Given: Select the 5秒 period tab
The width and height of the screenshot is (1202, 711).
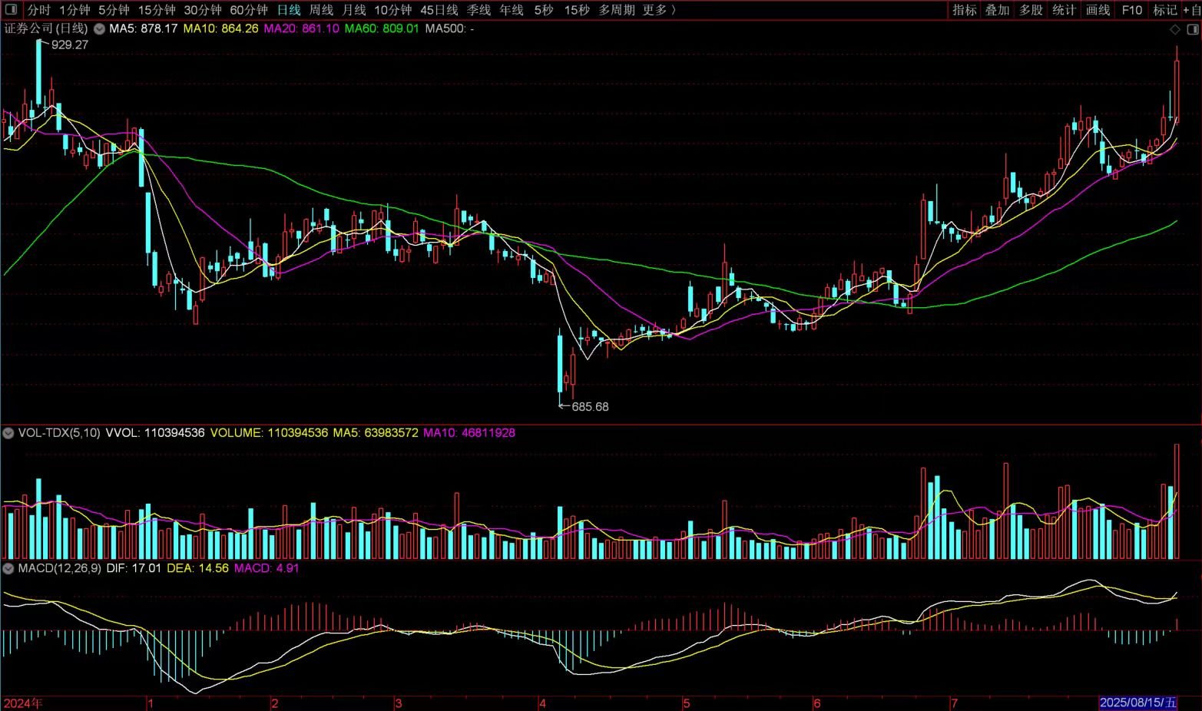Looking at the screenshot, I should pyautogui.click(x=544, y=10).
